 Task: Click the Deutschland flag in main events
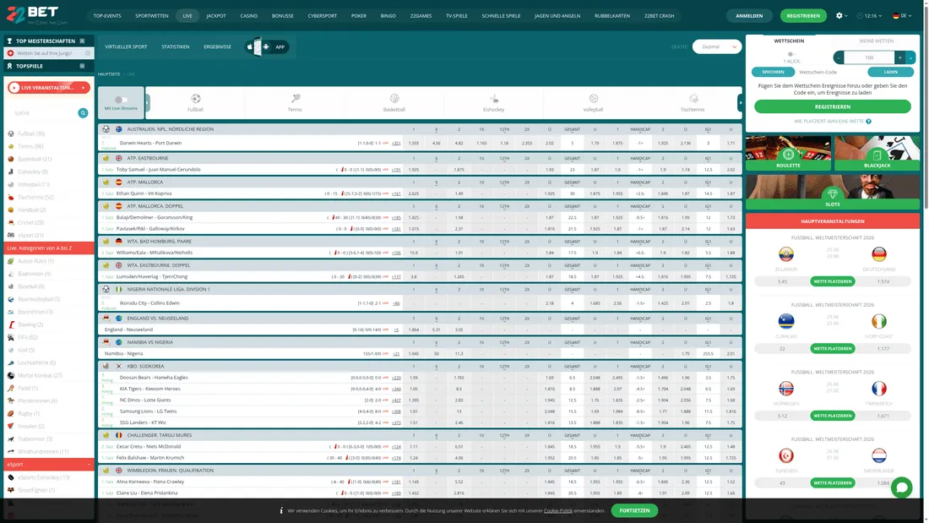tap(879, 253)
